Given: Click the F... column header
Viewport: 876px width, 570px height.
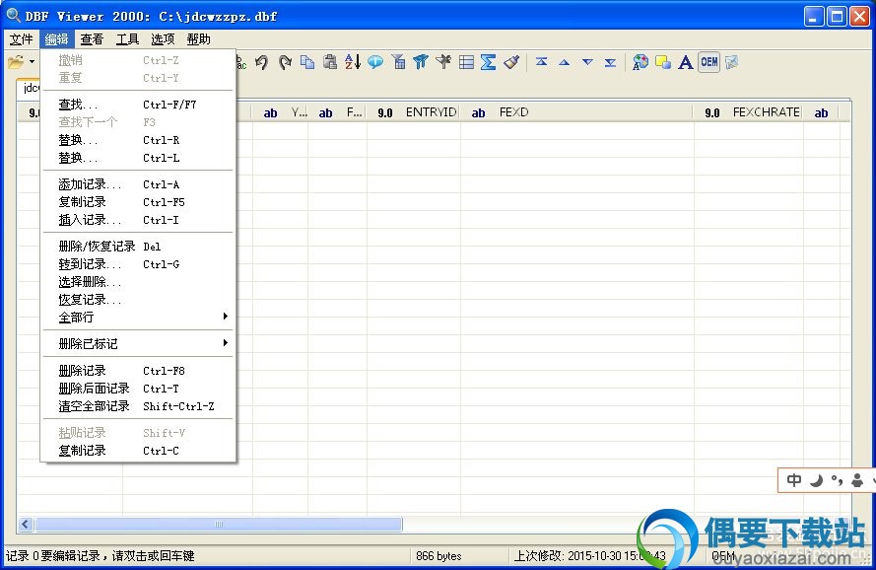Looking at the screenshot, I should pyautogui.click(x=337, y=112).
